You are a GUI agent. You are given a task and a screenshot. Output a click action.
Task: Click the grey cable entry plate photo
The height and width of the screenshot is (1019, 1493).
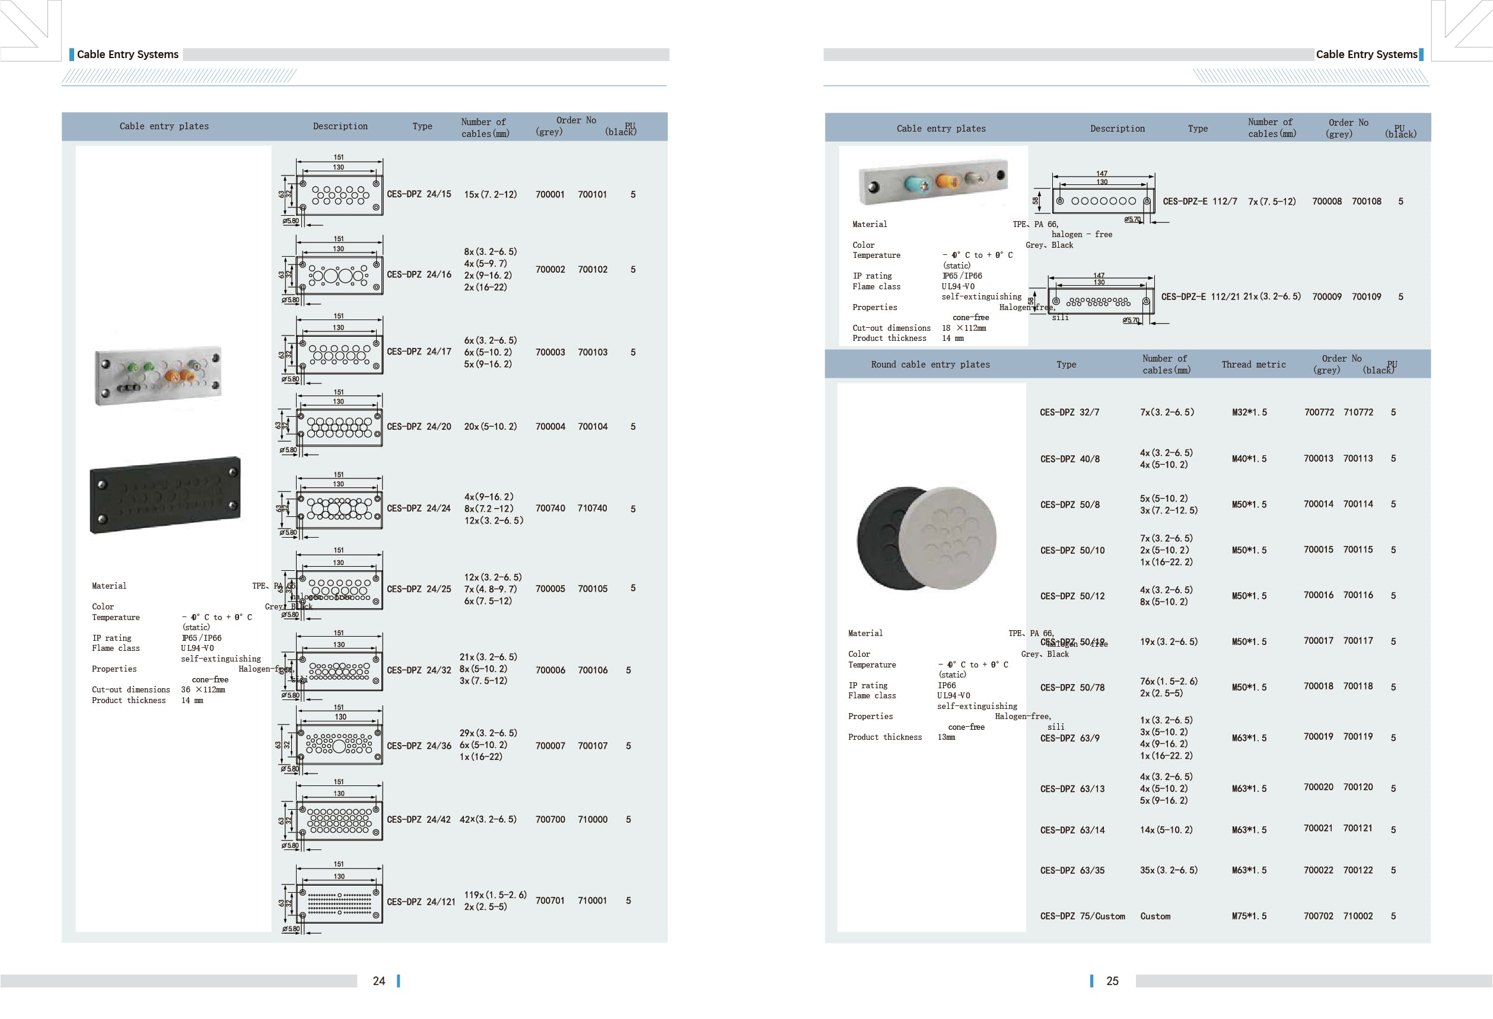pos(158,376)
